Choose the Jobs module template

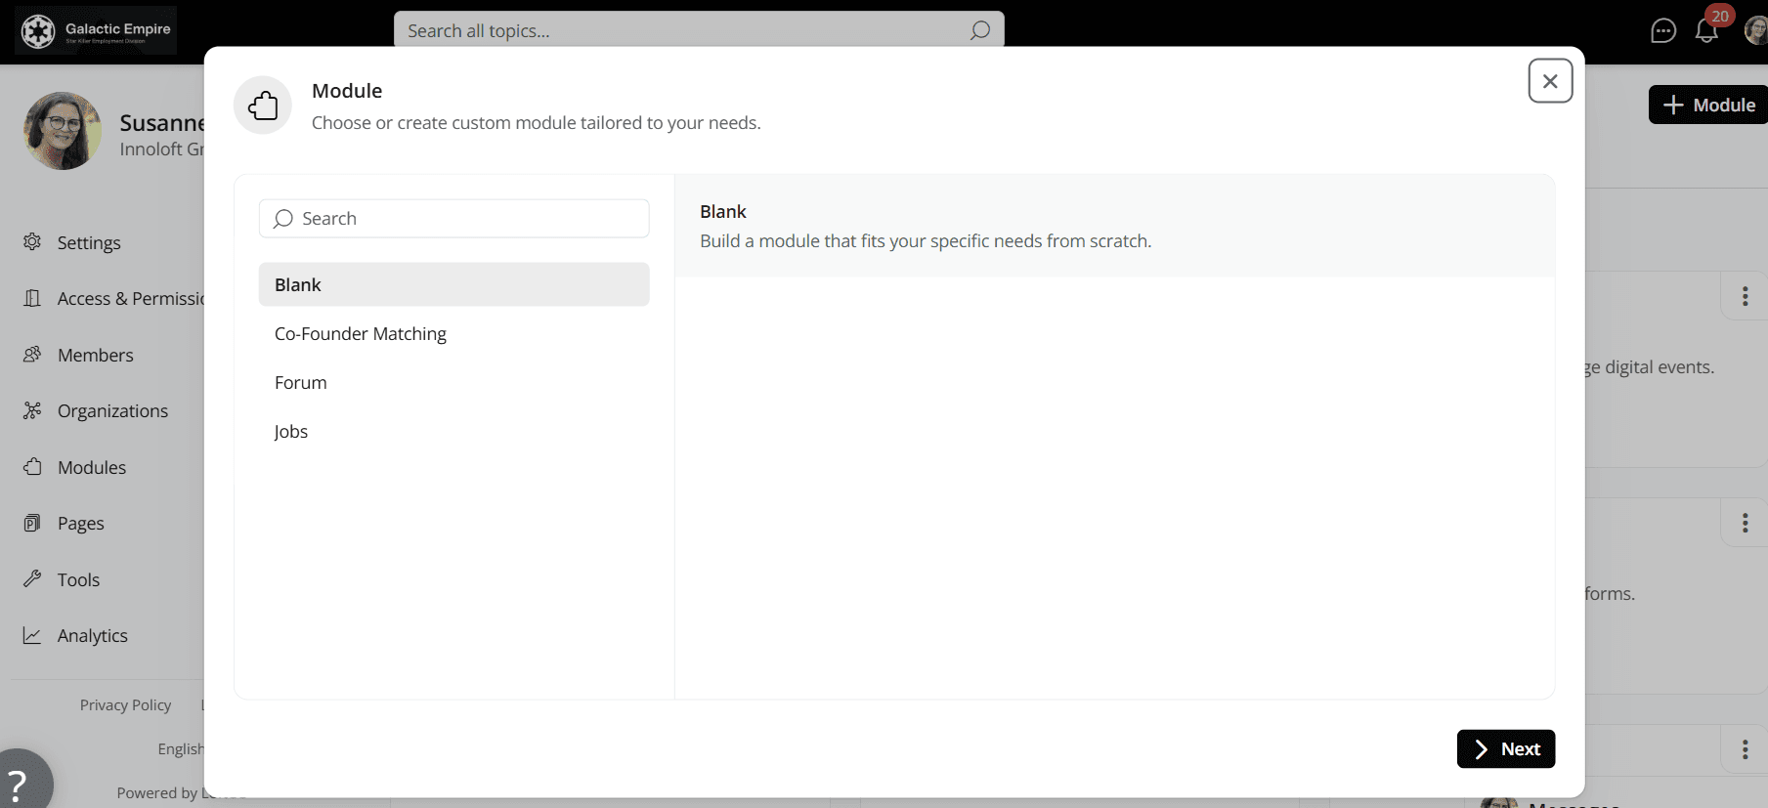[291, 432]
